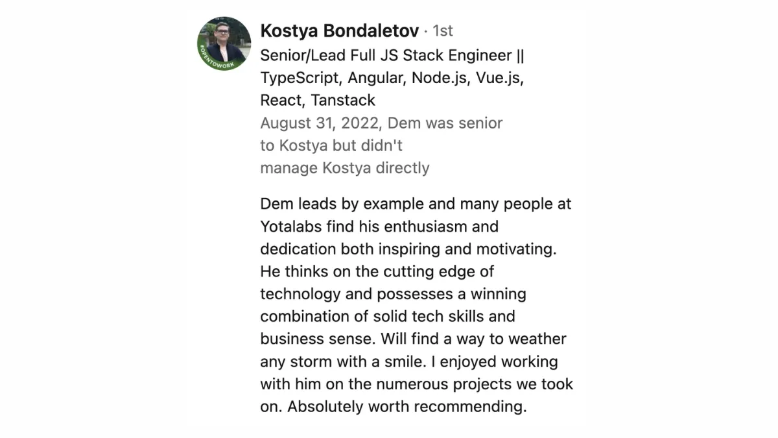Click the React, Tanstack headline text
The height and width of the screenshot is (438, 778).
[318, 100]
